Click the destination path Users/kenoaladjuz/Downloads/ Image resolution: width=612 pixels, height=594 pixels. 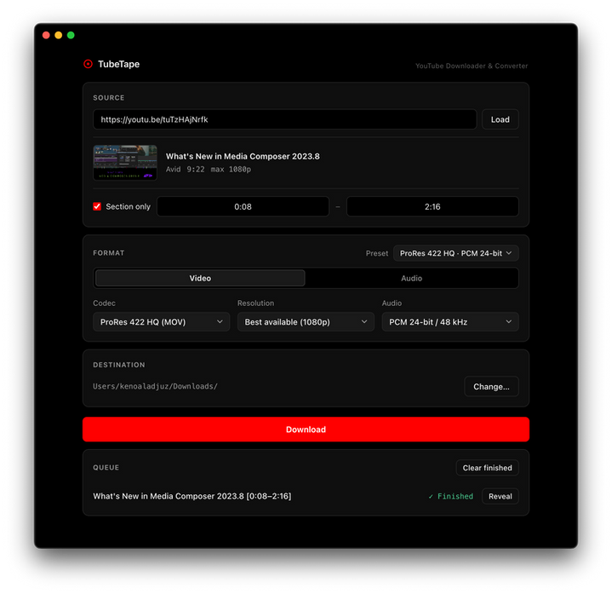click(156, 387)
